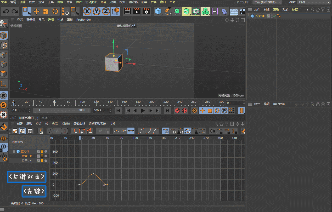Select the 位置 . Y track
The width and height of the screenshot is (332, 212).
coord(26,161)
